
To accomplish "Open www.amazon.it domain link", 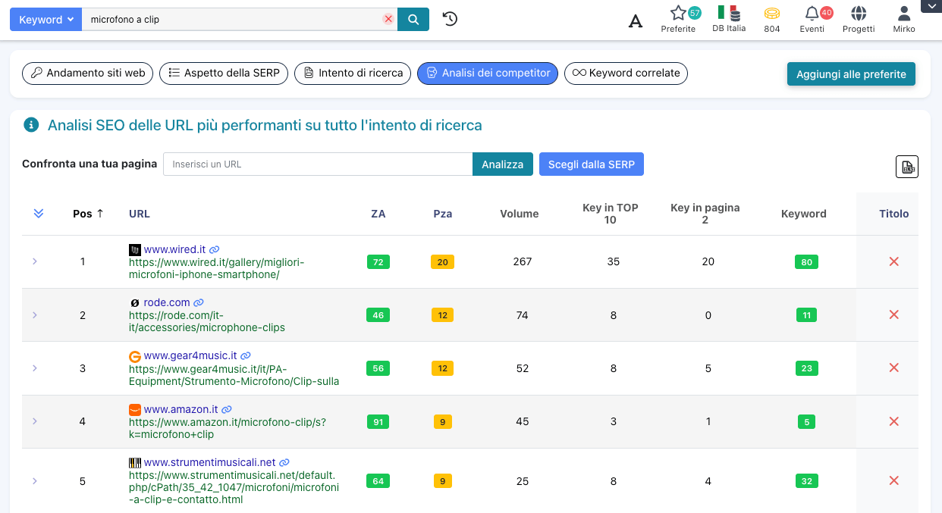I will (x=181, y=409).
